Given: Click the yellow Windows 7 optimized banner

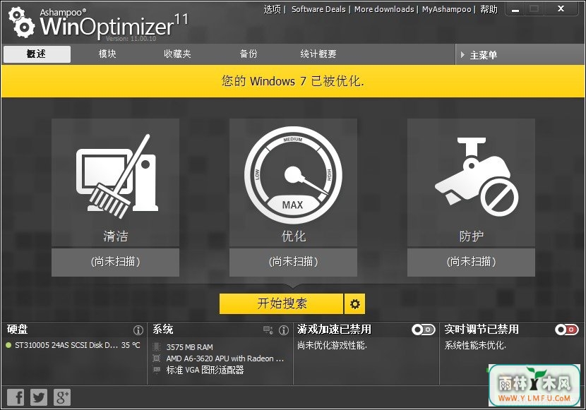Looking at the screenshot, I should point(293,81).
